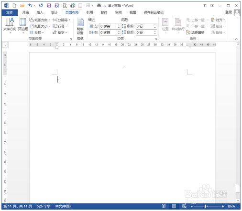Switch to the Insert (插入) ribbon tab
Image resolution: width=242 pixels, height=211 pixels.
[x=40, y=12]
